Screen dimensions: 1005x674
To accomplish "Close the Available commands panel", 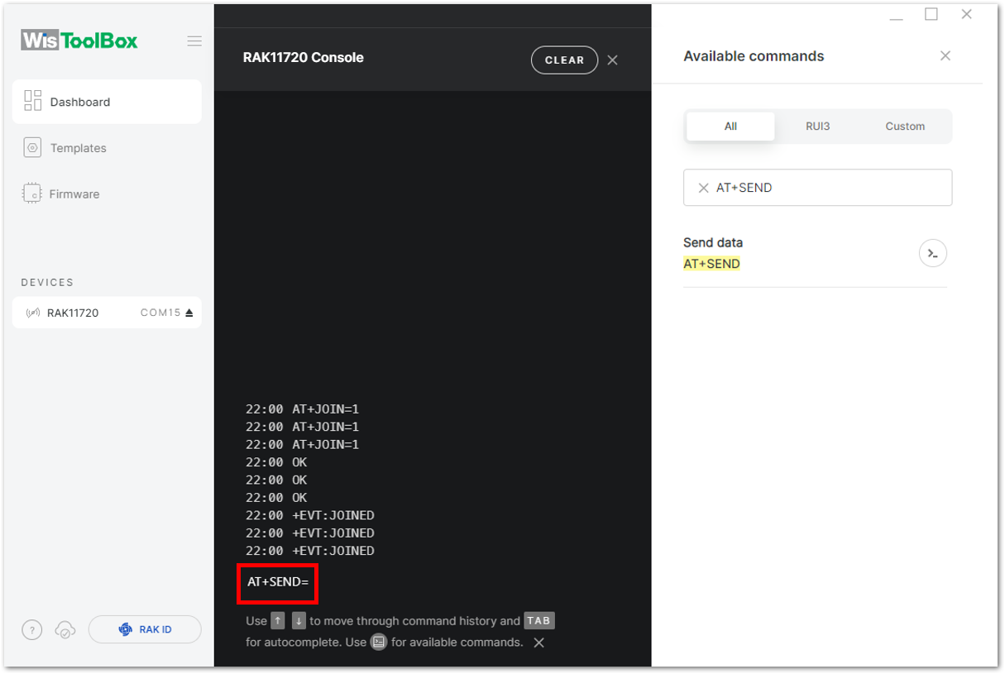I will [x=945, y=55].
